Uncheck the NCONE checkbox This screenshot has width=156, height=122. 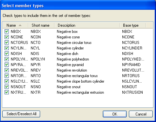pyautogui.click(x=7, y=37)
